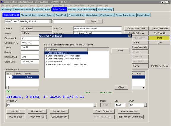The image size is (171, 126).
Task: Click the Customer PO input field
Action: (30, 43)
